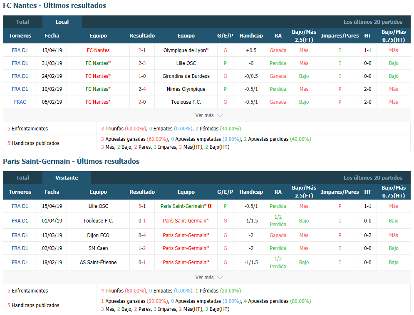Open Nimes Olympique team link
The image size is (414, 315).
click(186, 89)
